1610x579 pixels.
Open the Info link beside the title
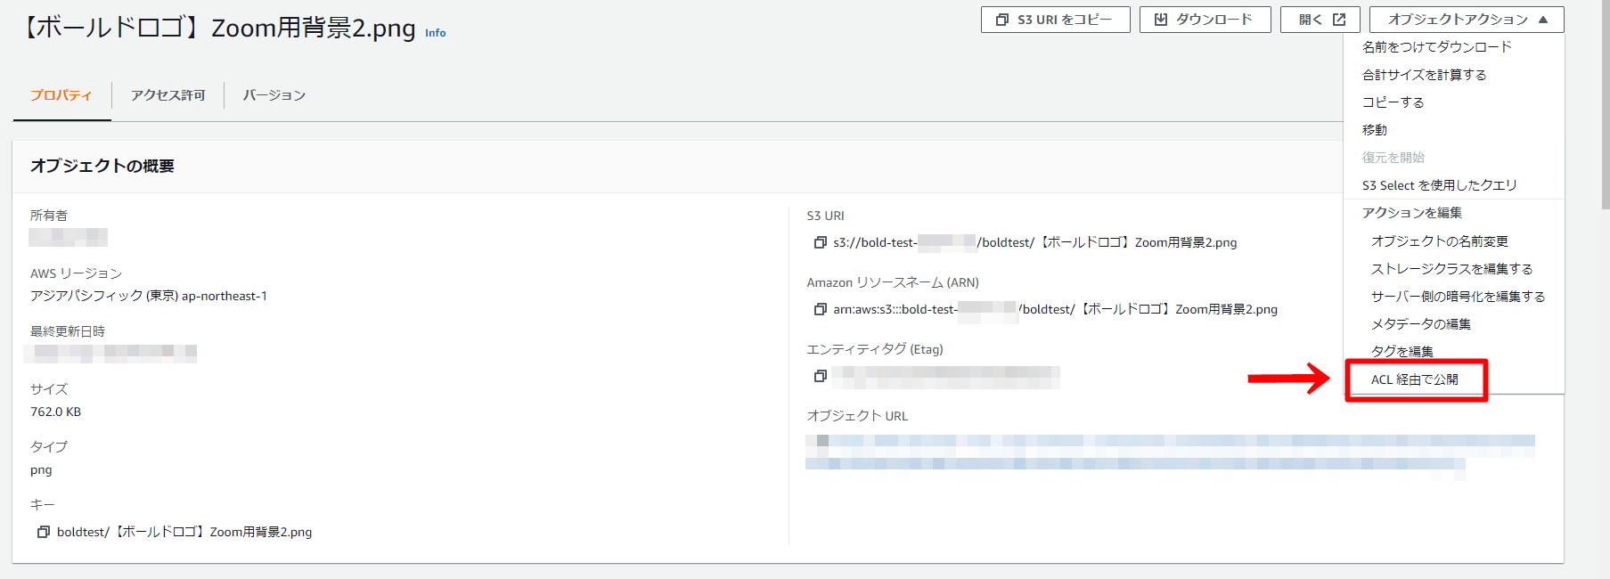pos(435,33)
